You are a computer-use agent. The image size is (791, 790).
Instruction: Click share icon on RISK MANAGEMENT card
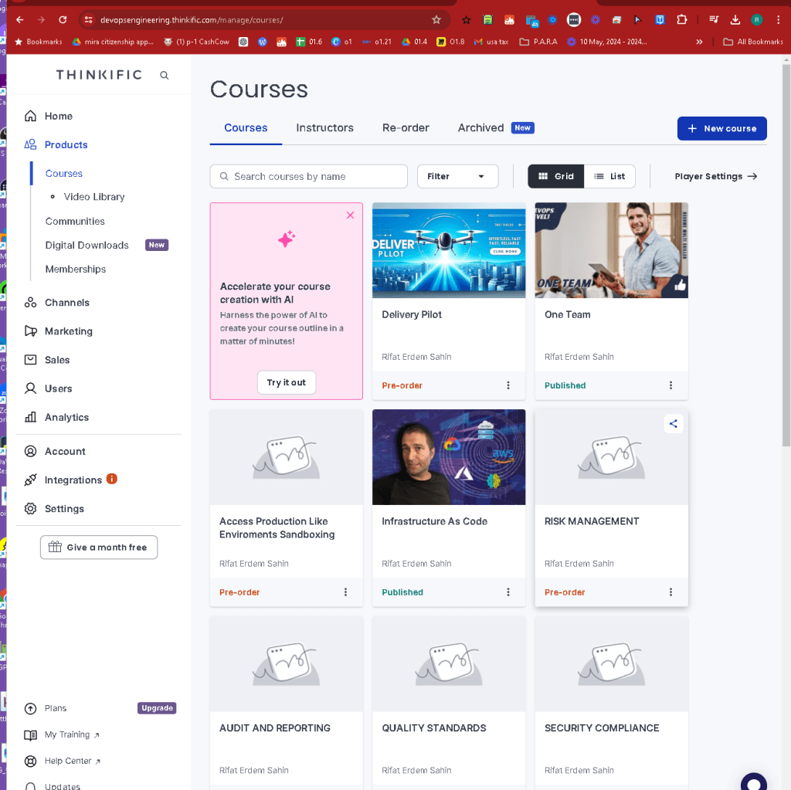click(x=674, y=424)
